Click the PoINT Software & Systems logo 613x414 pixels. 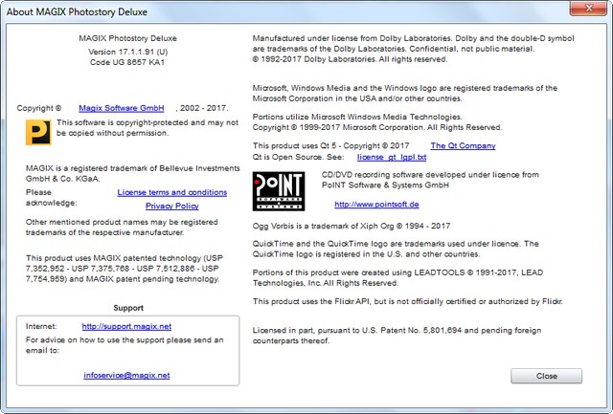click(279, 190)
